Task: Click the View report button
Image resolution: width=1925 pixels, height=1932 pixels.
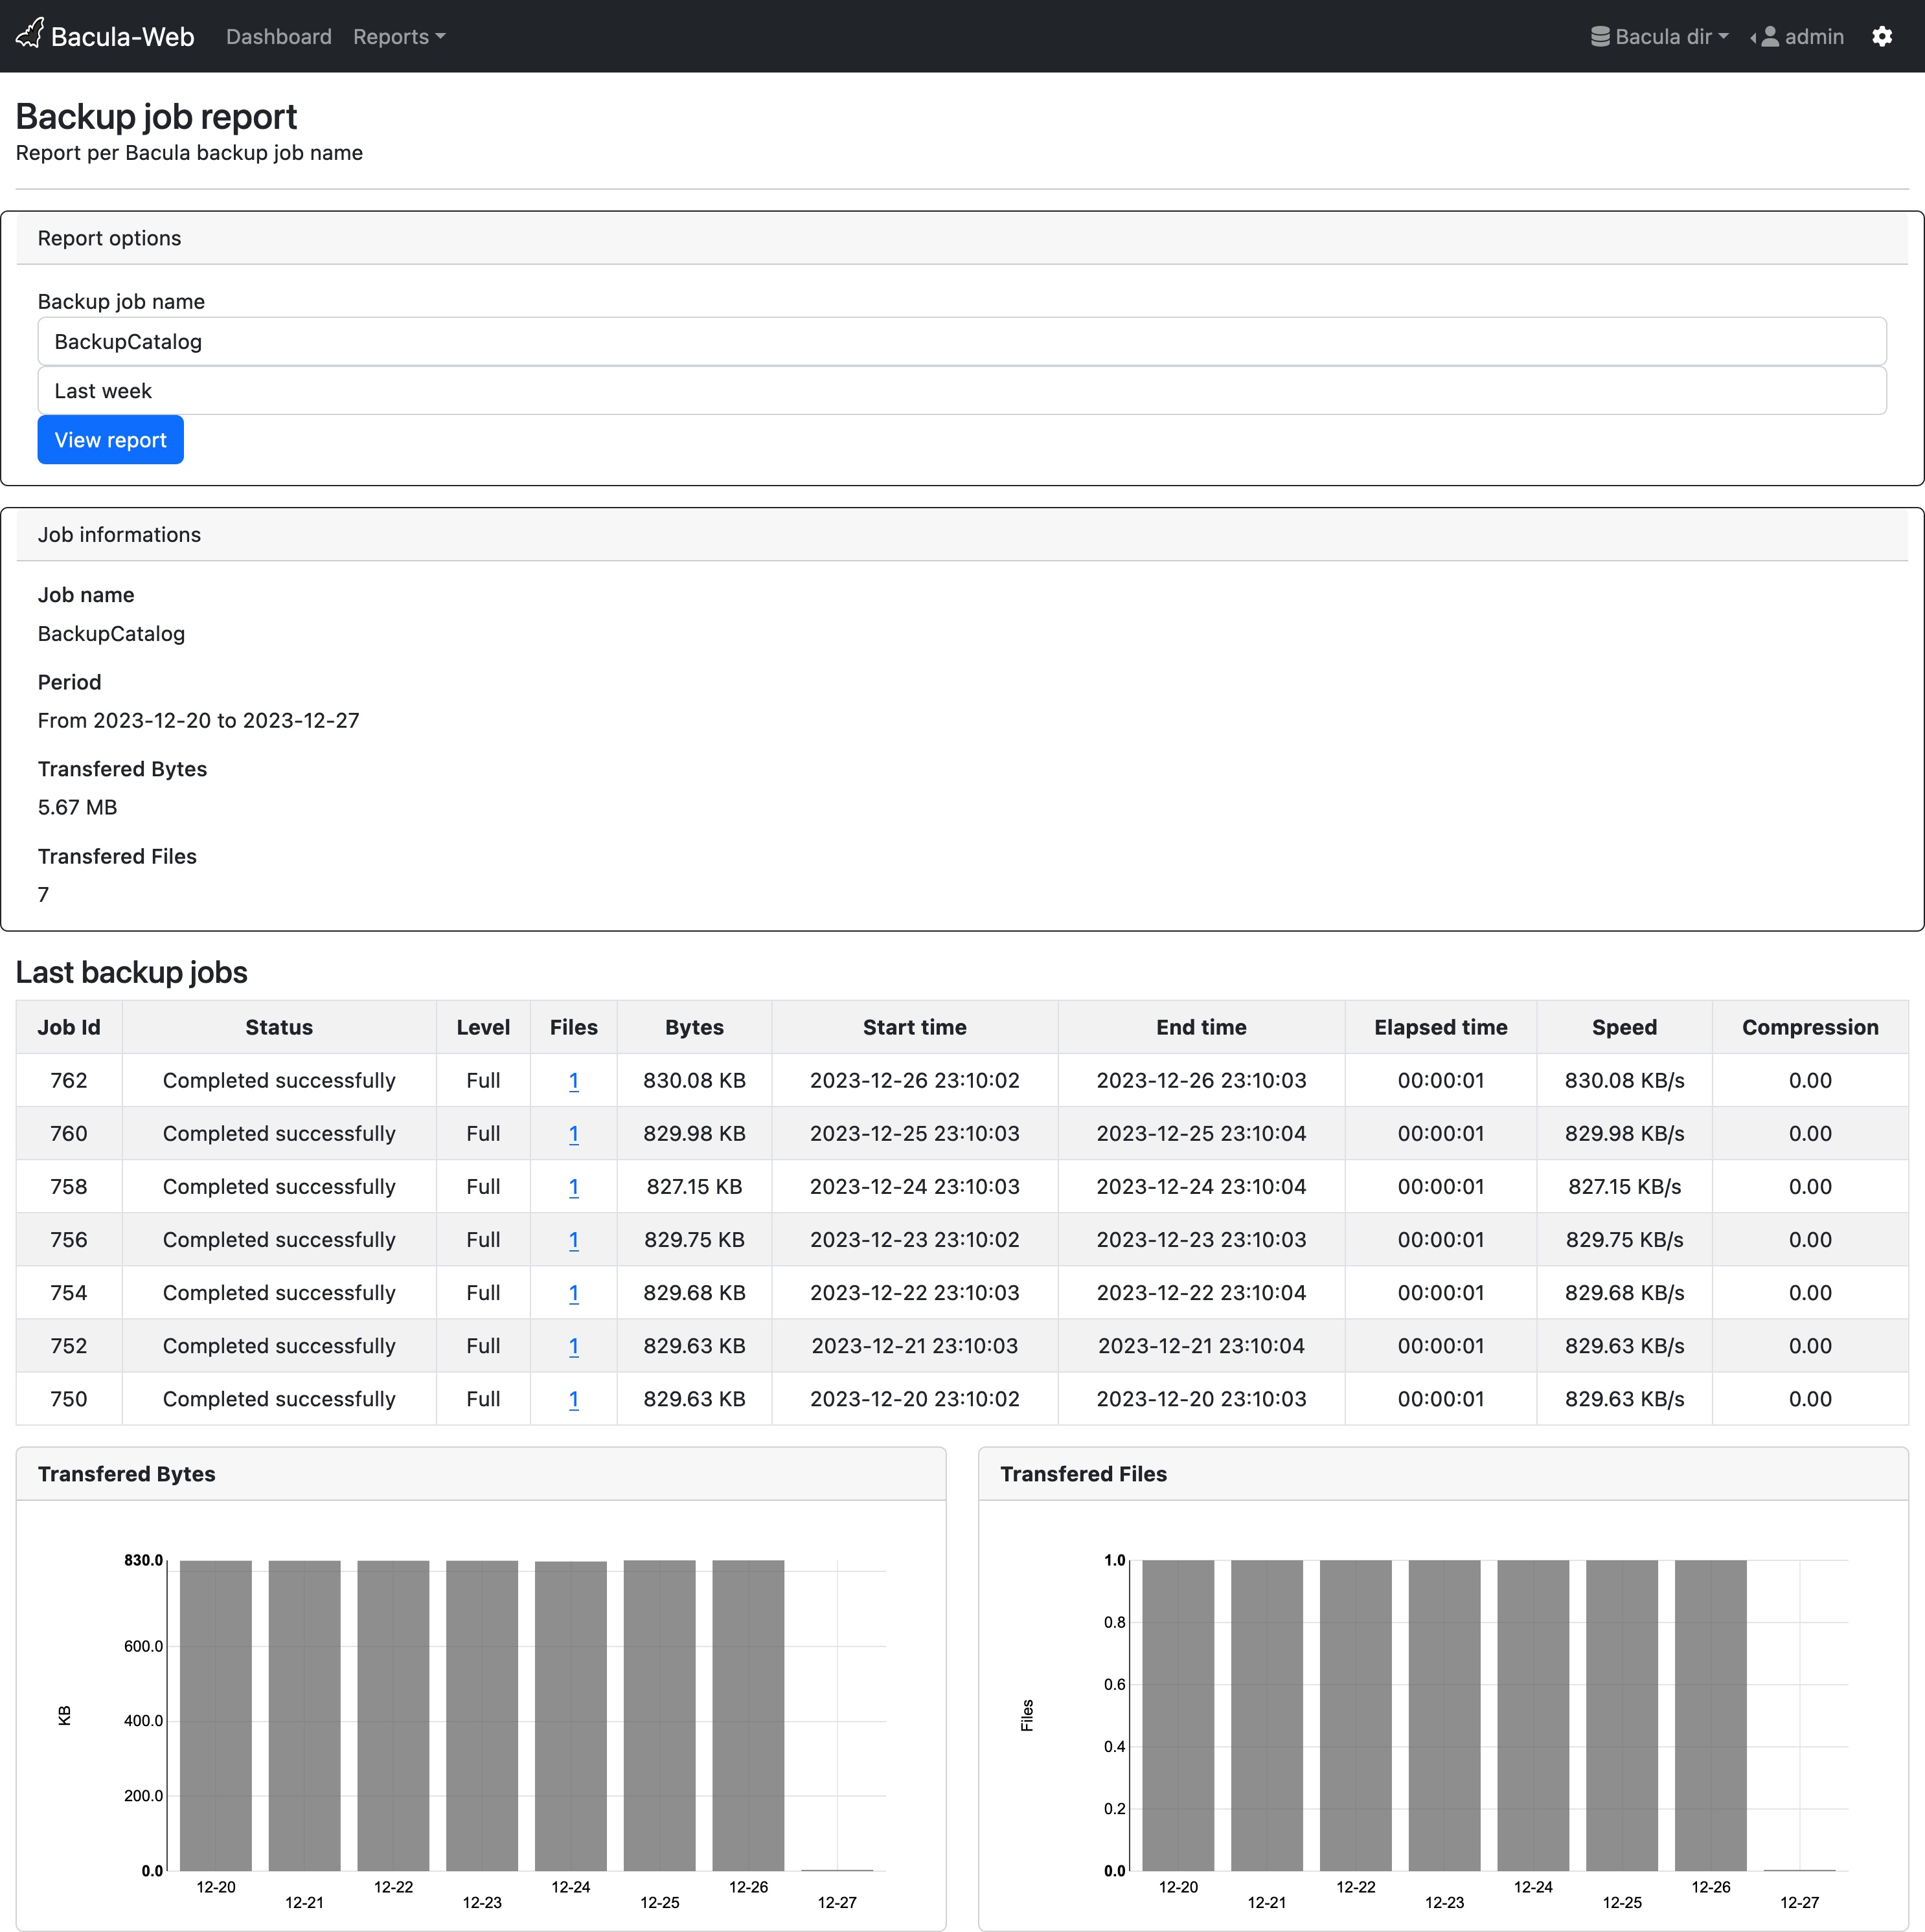Action: [110, 440]
